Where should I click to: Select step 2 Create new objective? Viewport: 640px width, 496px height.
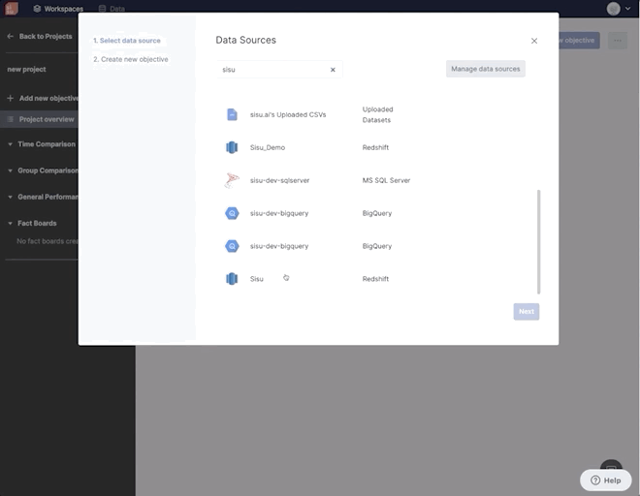(131, 59)
